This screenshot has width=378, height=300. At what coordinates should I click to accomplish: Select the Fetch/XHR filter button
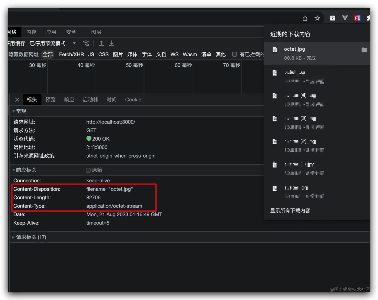tap(71, 54)
